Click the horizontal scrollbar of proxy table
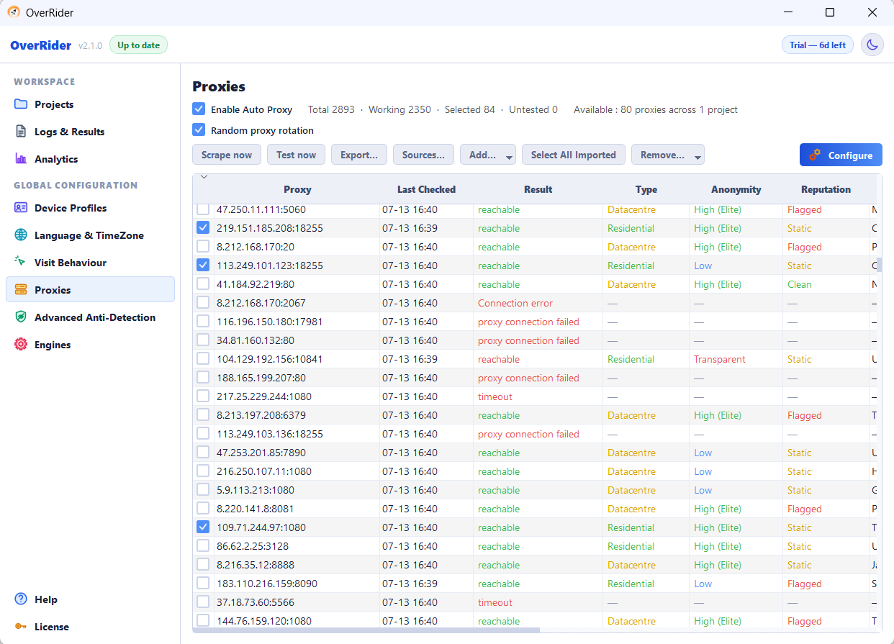The width and height of the screenshot is (894, 644). [366, 630]
